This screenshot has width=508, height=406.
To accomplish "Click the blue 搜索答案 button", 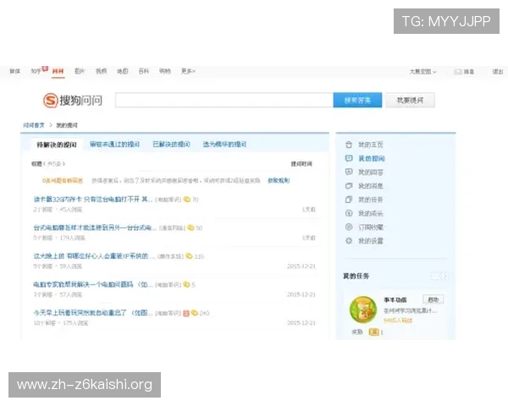I will 357,100.
